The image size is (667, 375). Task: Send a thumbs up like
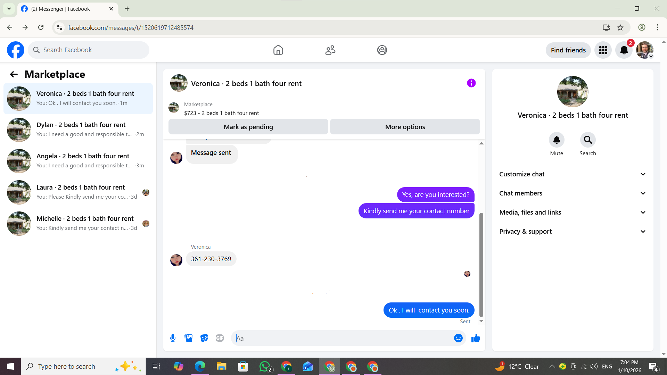point(476,338)
